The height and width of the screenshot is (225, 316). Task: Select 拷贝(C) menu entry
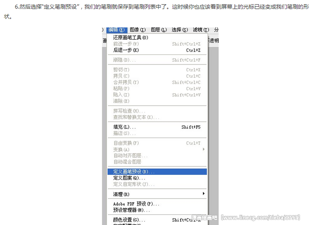[x=157, y=76]
